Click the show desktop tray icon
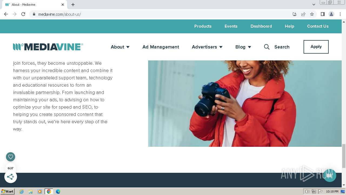This screenshot has width=346, height=195. click(343, 191)
